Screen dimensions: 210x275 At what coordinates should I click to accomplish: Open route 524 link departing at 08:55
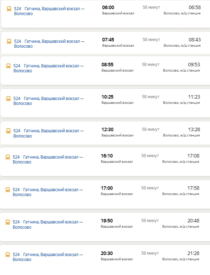[x=48, y=68]
